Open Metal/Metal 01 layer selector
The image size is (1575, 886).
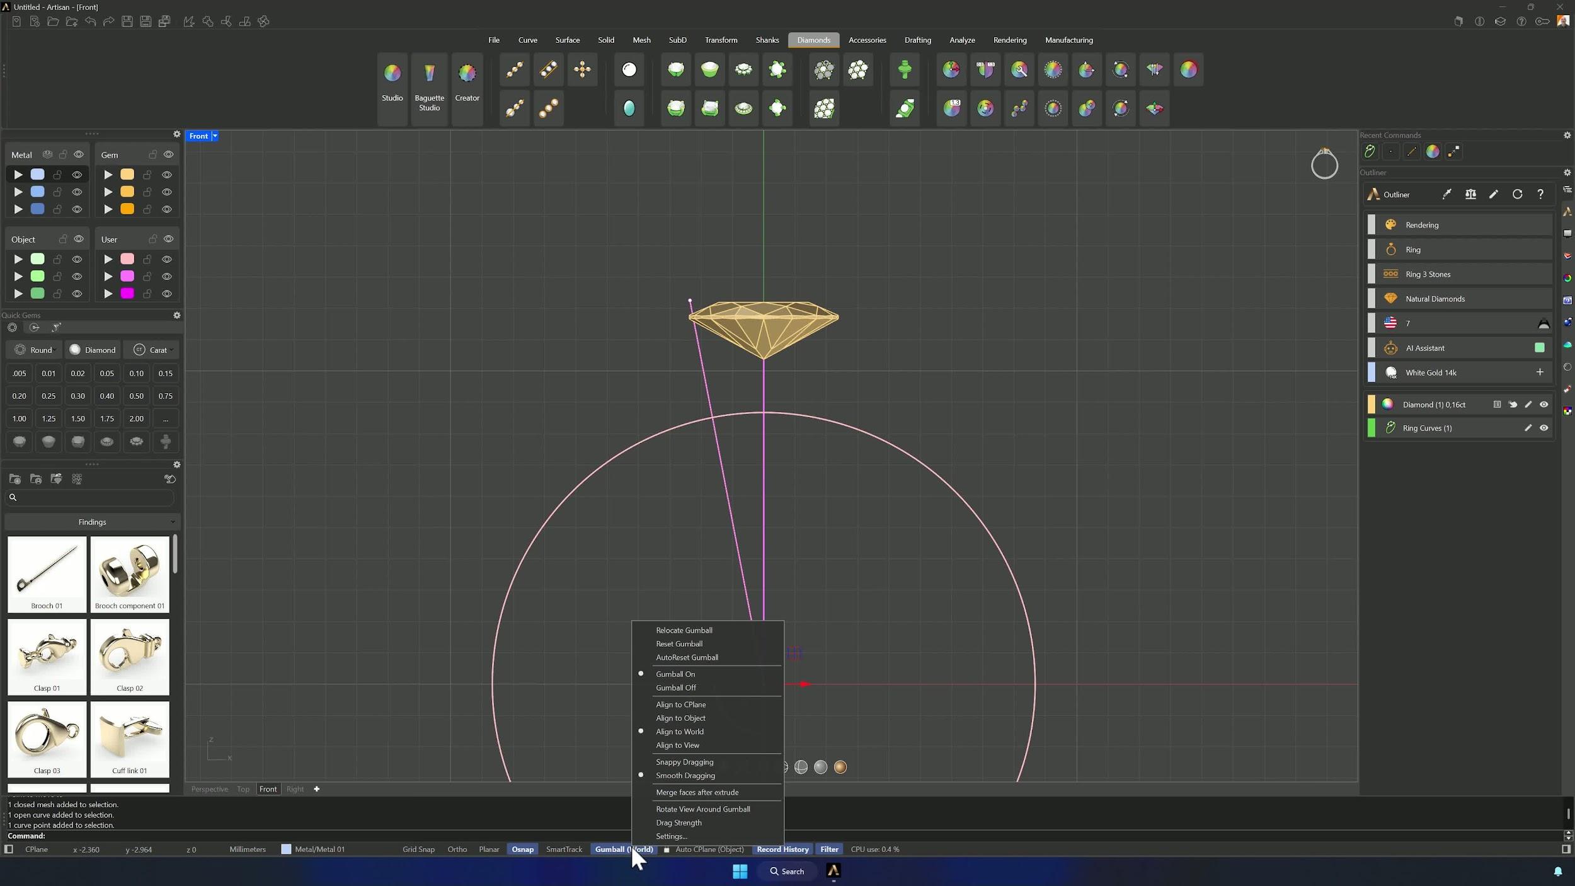coord(313,849)
